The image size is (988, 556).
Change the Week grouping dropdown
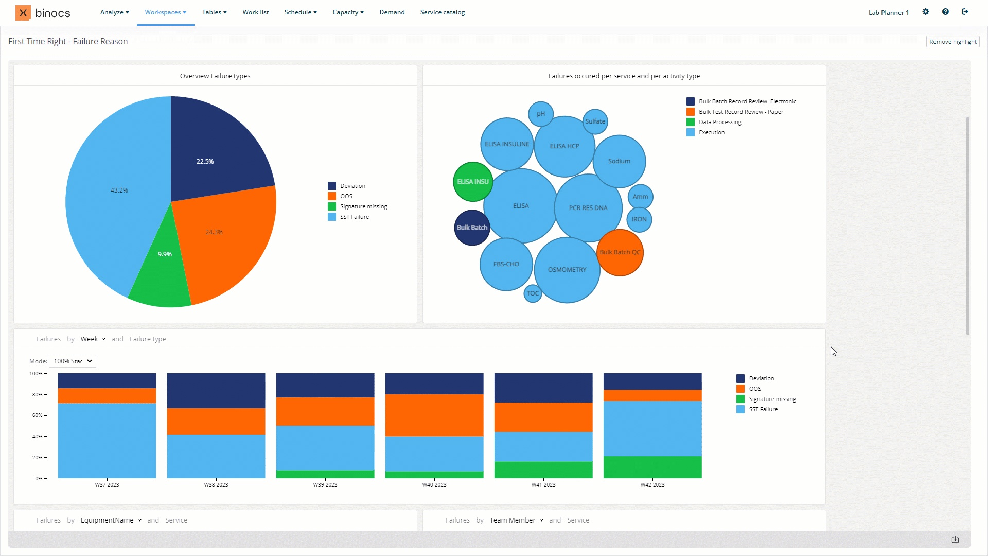click(x=93, y=339)
